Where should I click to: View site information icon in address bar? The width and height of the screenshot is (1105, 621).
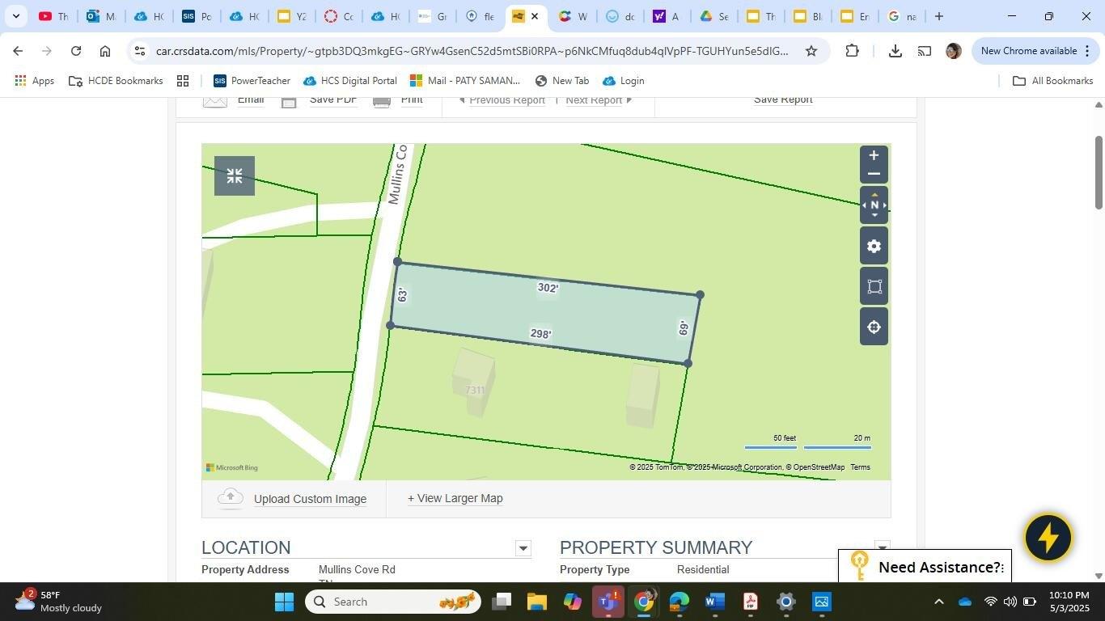pos(140,51)
